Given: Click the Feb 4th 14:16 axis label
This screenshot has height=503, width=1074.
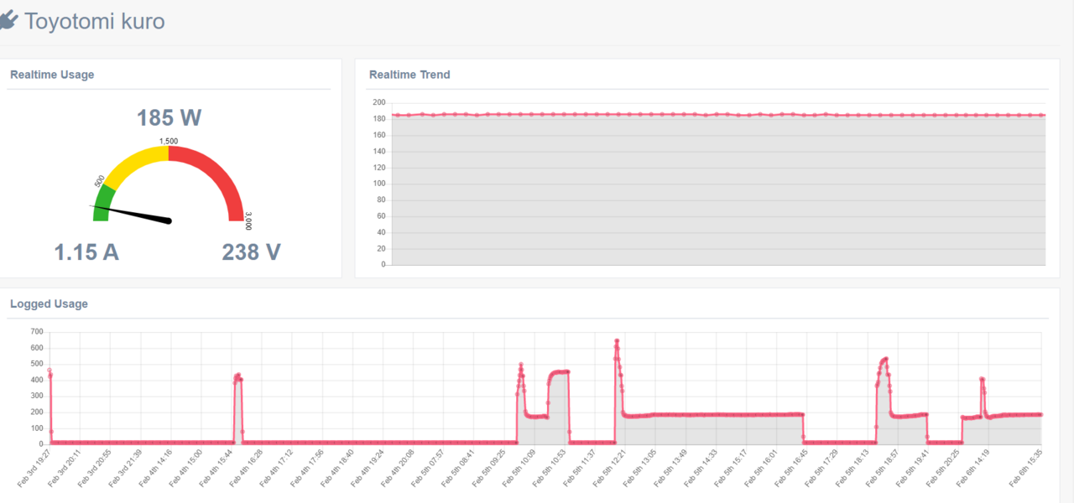Looking at the screenshot, I should click(x=154, y=468).
